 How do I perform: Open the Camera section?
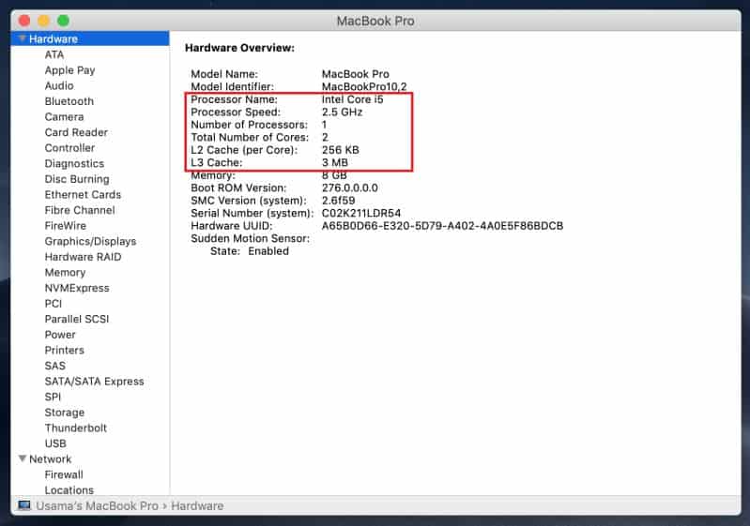pos(64,116)
